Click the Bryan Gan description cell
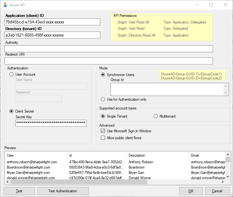 tap(136, 173)
